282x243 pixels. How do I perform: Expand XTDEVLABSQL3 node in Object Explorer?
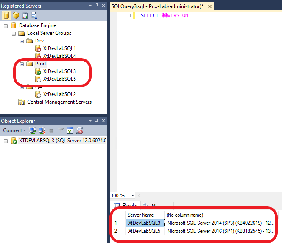[6, 141]
